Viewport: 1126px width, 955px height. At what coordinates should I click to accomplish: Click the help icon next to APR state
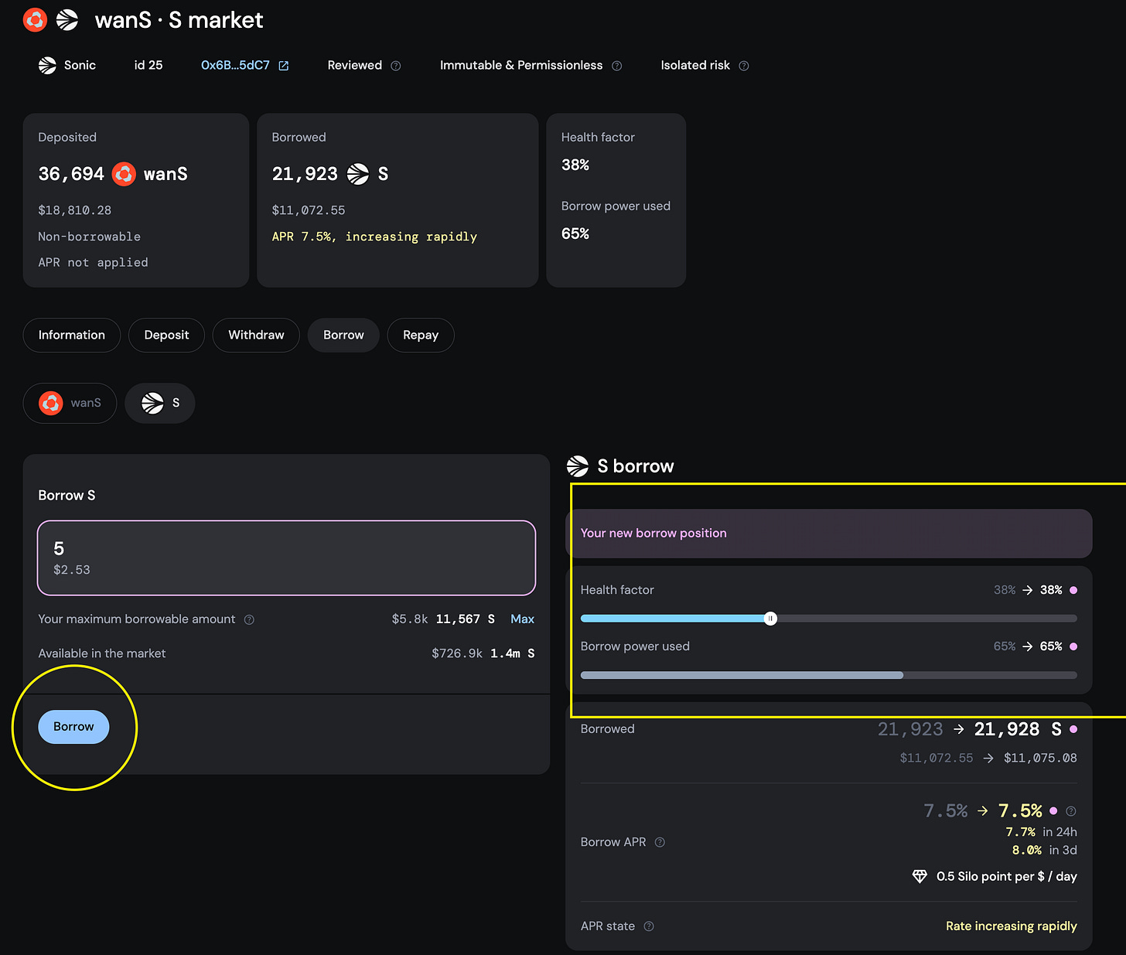coord(649,926)
